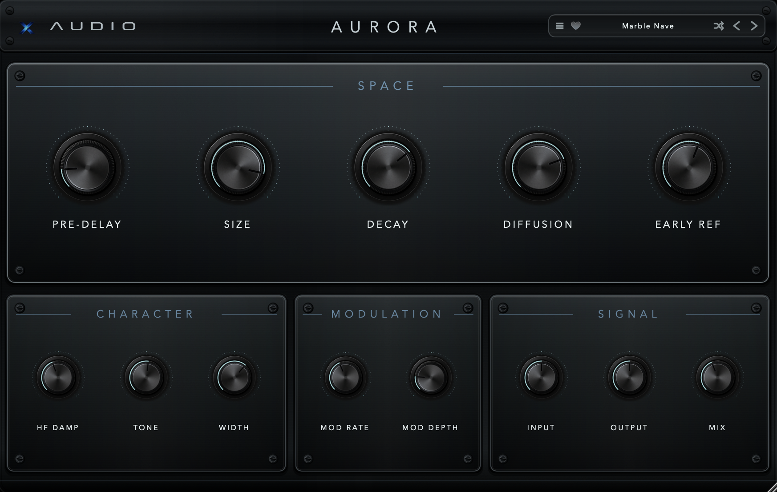Image resolution: width=777 pixels, height=492 pixels.
Task: Click the Input knob
Action: [x=541, y=377]
